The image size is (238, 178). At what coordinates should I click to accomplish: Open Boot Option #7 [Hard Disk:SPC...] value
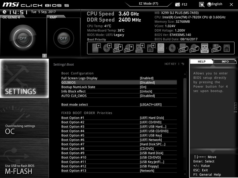click(x=152, y=144)
